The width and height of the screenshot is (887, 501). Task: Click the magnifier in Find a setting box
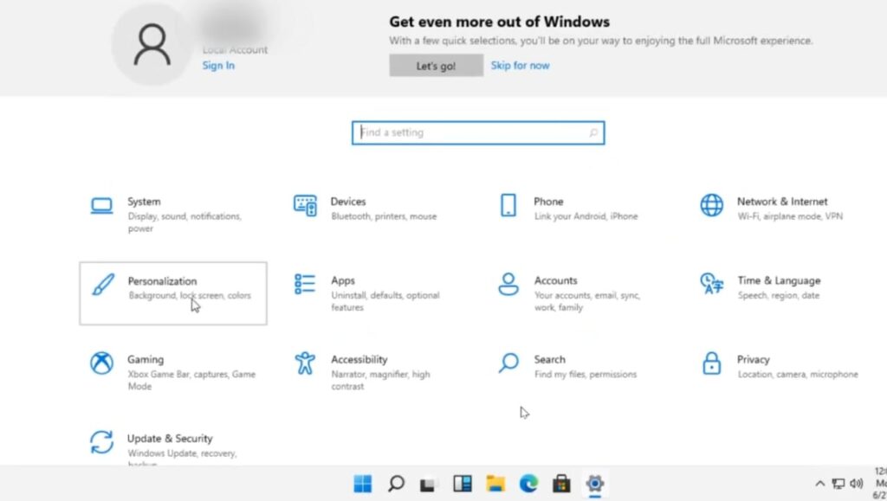coord(592,132)
